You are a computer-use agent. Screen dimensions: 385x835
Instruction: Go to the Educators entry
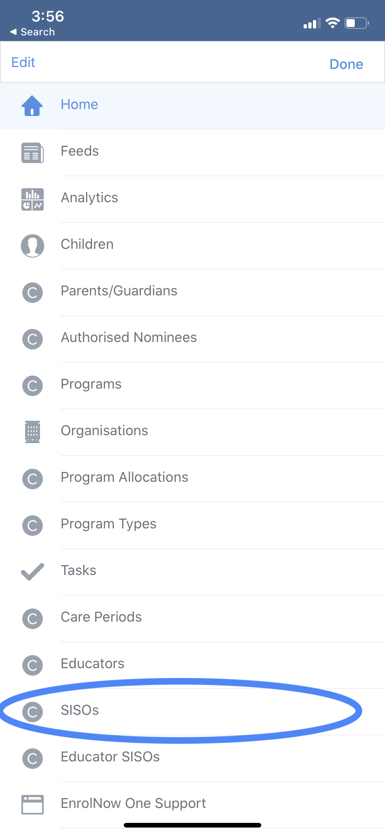point(93,664)
